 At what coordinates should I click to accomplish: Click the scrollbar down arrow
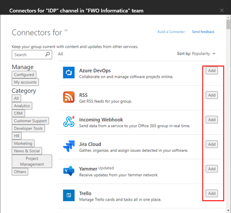tap(228, 210)
